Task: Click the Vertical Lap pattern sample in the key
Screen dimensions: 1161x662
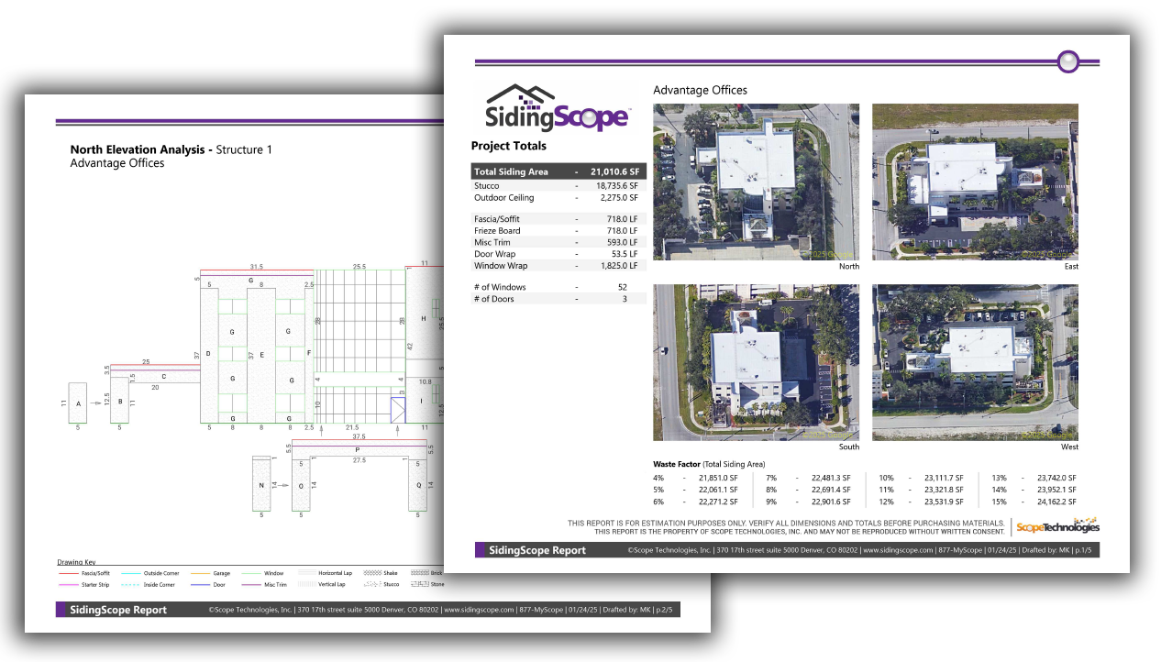Action: point(307,584)
